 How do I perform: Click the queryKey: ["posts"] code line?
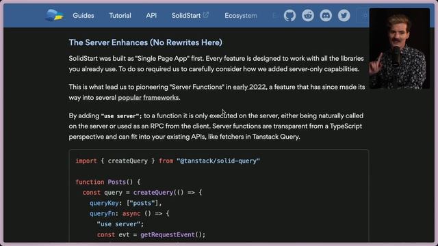(126, 204)
